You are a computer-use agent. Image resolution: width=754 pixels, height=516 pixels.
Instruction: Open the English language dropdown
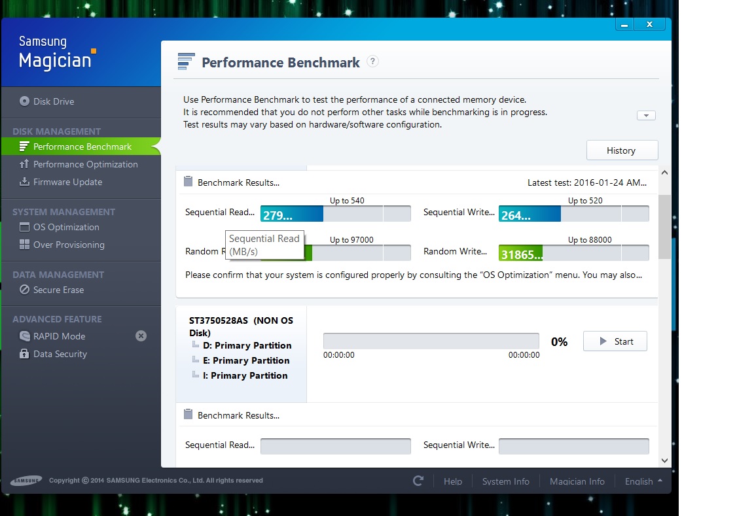(643, 481)
